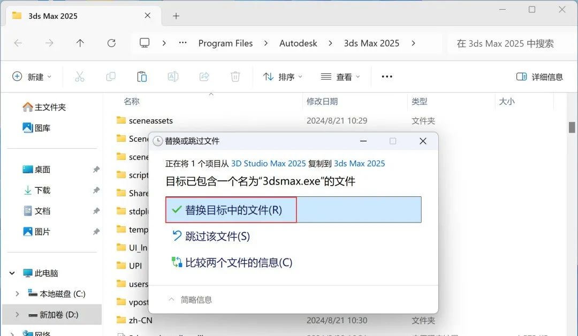Minimize the Replace or Skip Files dialog
This screenshot has height=336, width=578.
(363, 141)
